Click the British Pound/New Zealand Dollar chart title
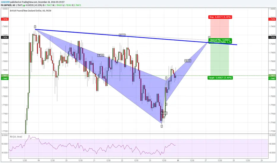 [31, 11]
